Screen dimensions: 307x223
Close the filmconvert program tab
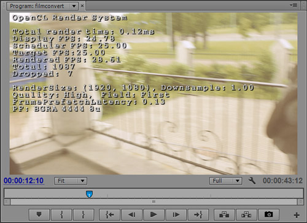click(82, 6)
